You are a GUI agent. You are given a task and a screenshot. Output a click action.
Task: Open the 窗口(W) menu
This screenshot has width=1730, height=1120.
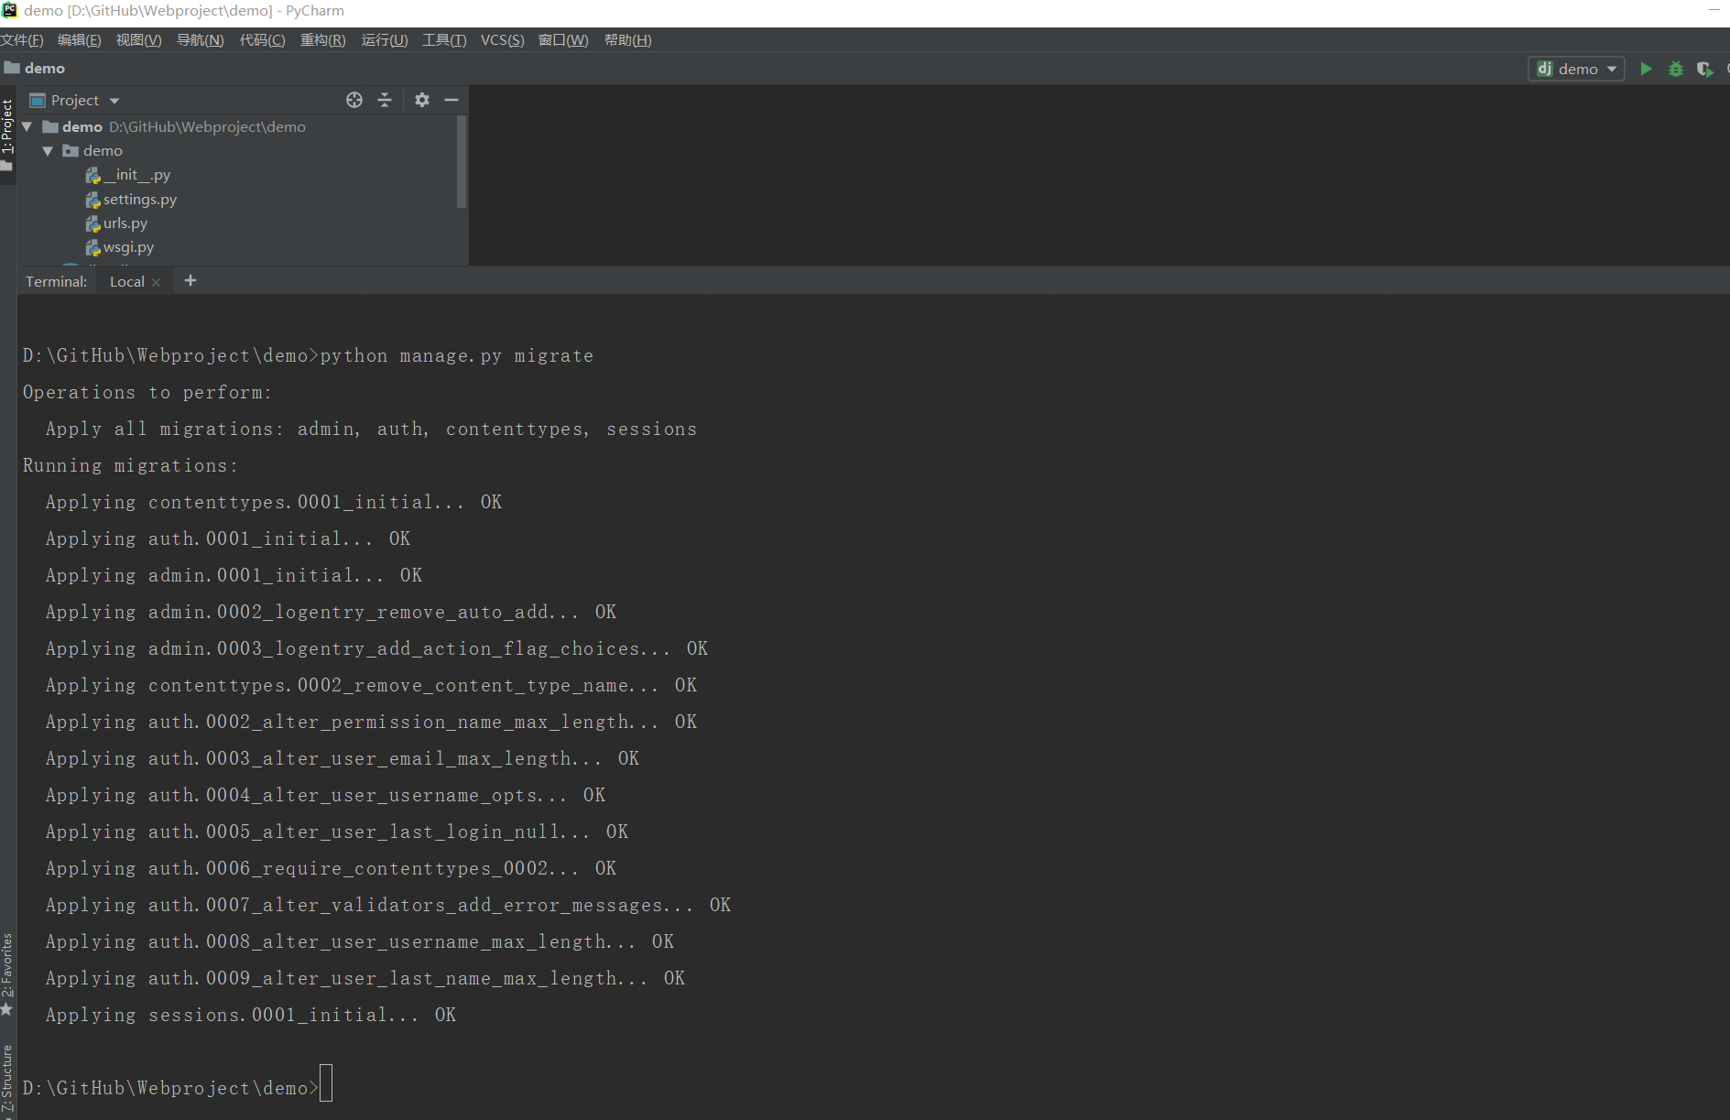tap(562, 39)
